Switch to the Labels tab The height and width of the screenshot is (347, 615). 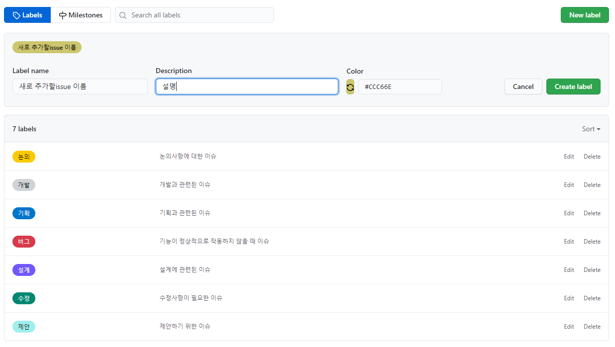tap(27, 15)
